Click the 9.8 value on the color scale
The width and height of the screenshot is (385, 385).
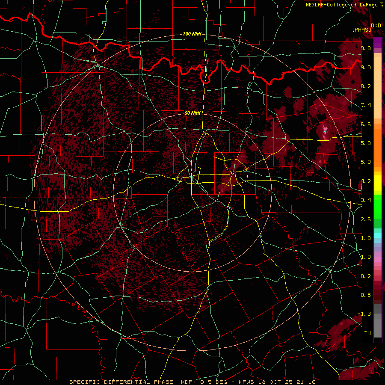coord(366,48)
